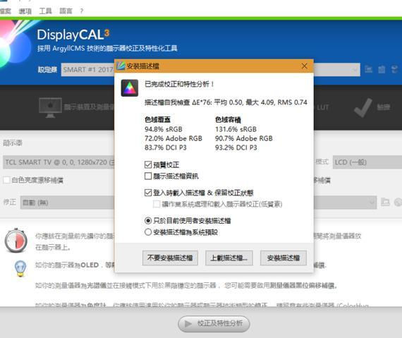The width and height of the screenshot is (402, 338).
Task: Open the 工具 menu
Action: (45, 11)
